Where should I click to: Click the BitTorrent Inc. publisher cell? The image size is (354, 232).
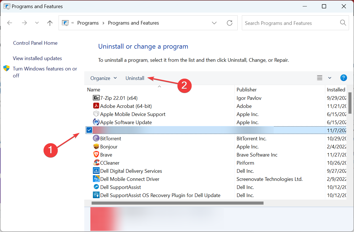(x=251, y=138)
